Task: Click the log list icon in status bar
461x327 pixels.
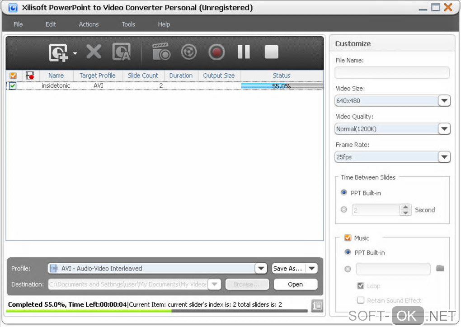Action: click(317, 305)
